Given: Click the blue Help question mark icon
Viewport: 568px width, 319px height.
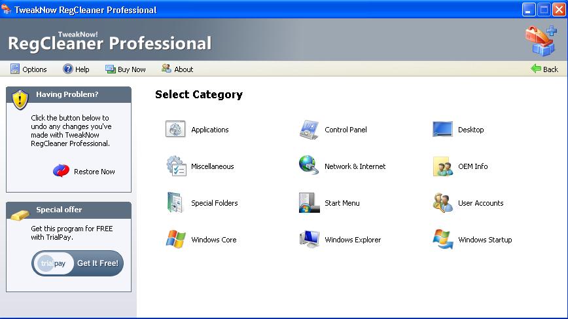Looking at the screenshot, I should pos(68,69).
